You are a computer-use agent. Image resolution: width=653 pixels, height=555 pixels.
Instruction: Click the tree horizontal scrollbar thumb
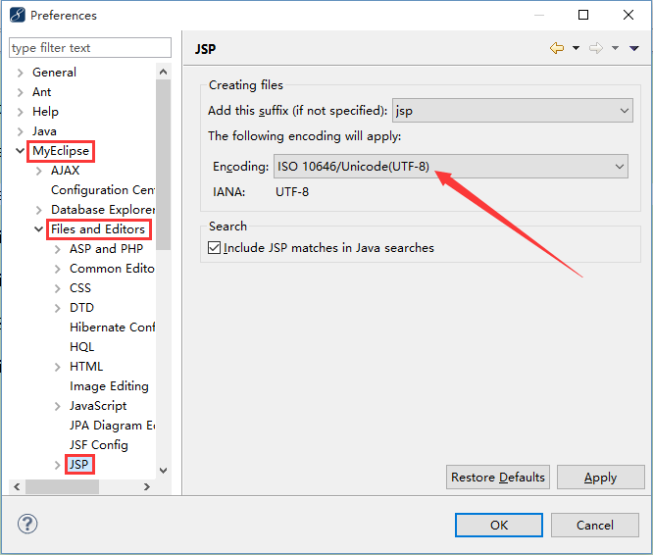[62, 486]
